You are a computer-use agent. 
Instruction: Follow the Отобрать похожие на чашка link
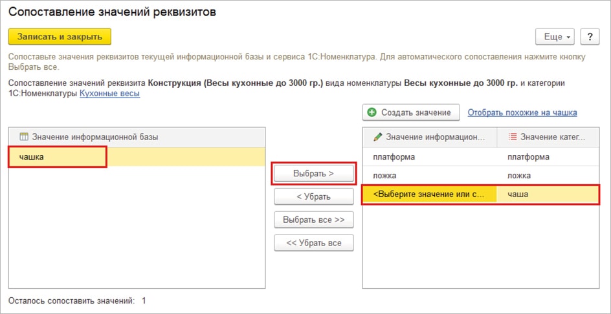coord(522,112)
